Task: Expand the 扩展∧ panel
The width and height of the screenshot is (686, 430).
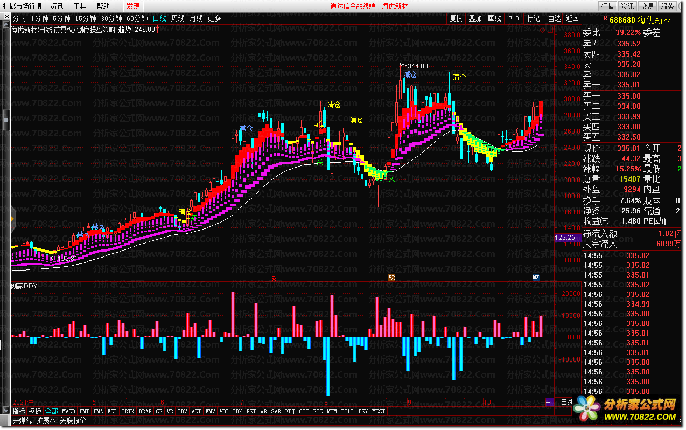Action: click(46, 420)
